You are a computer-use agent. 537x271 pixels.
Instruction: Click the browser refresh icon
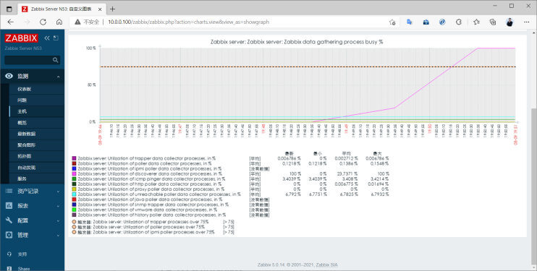point(43,22)
